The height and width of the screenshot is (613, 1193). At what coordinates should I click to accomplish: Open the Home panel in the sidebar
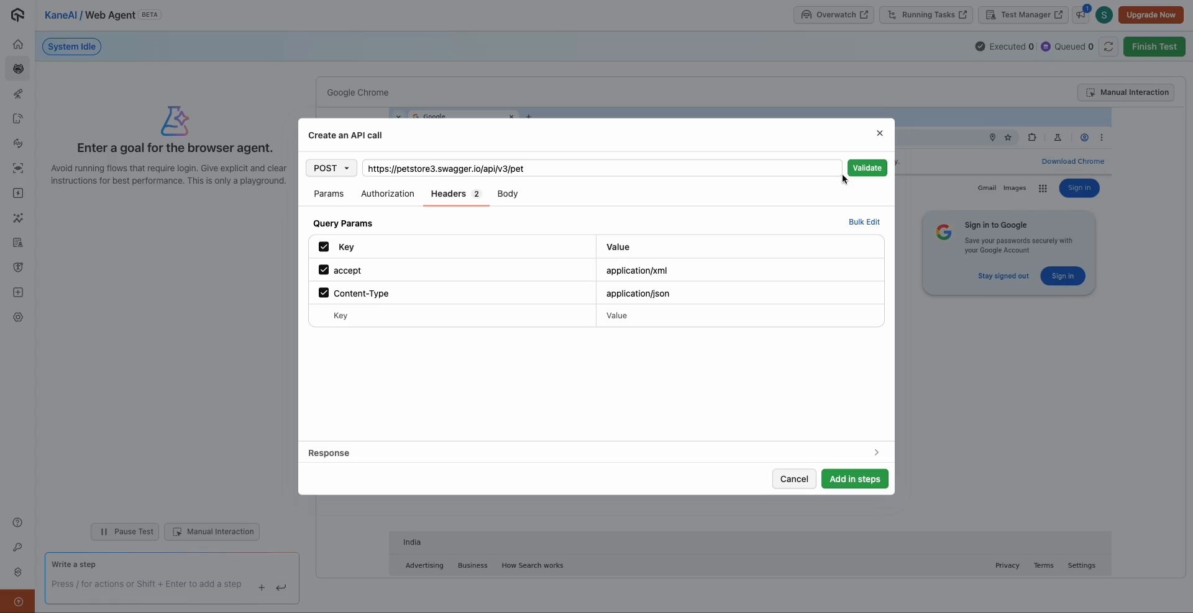point(18,44)
